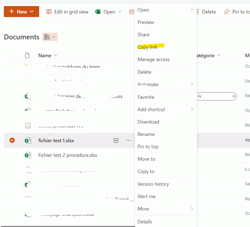Expand the Documents library view switcher

coord(50,37)
